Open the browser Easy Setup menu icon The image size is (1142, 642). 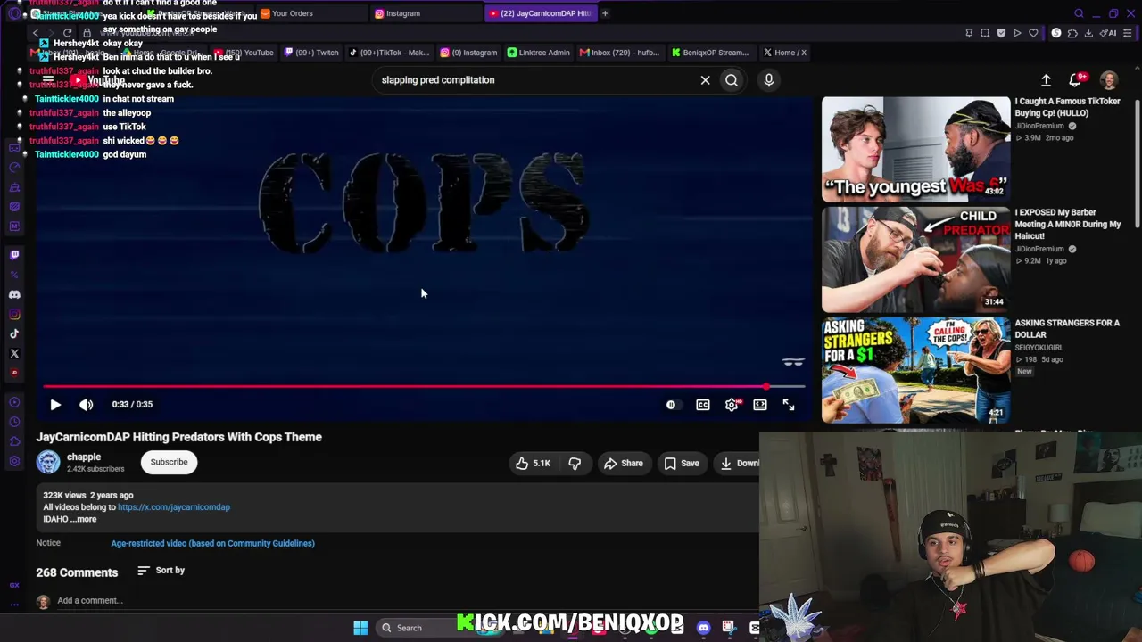pyautogui.click(x=1128, y=33)
